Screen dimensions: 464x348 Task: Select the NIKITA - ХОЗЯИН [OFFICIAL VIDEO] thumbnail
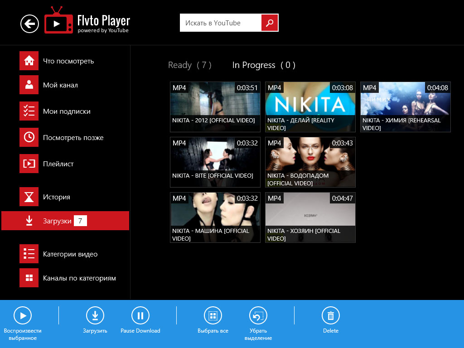[310, 217]
